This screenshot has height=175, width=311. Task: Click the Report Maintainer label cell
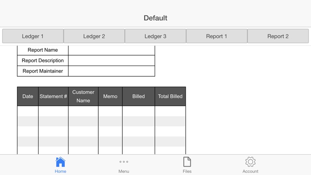click(43, 71)
